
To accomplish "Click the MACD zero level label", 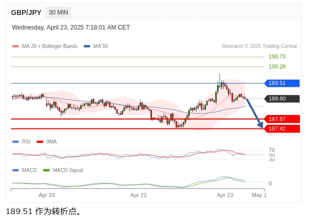I will click(x=270, y=183).
